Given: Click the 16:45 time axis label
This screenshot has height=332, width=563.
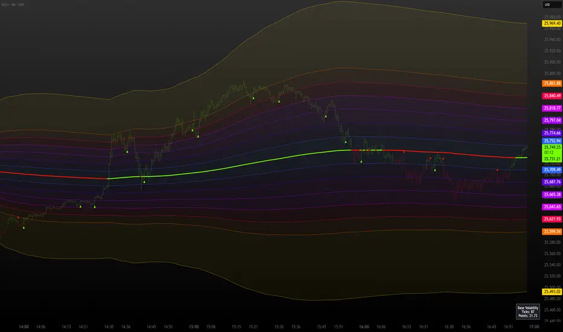Looking at the screenshot, I should (x=492, y=327).
